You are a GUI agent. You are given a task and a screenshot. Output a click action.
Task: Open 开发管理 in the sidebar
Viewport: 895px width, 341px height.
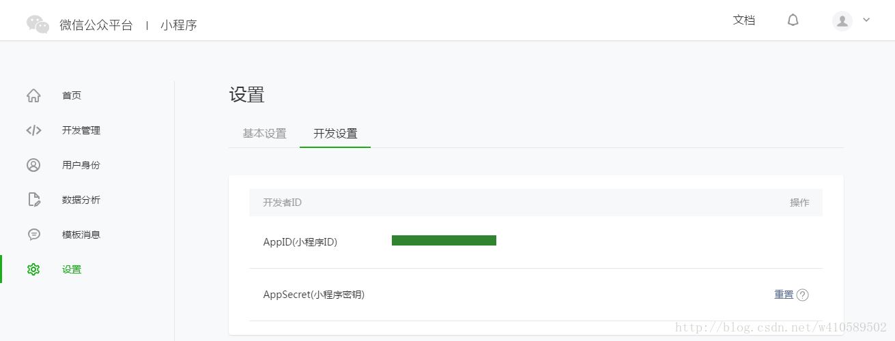tap(81, 130)
